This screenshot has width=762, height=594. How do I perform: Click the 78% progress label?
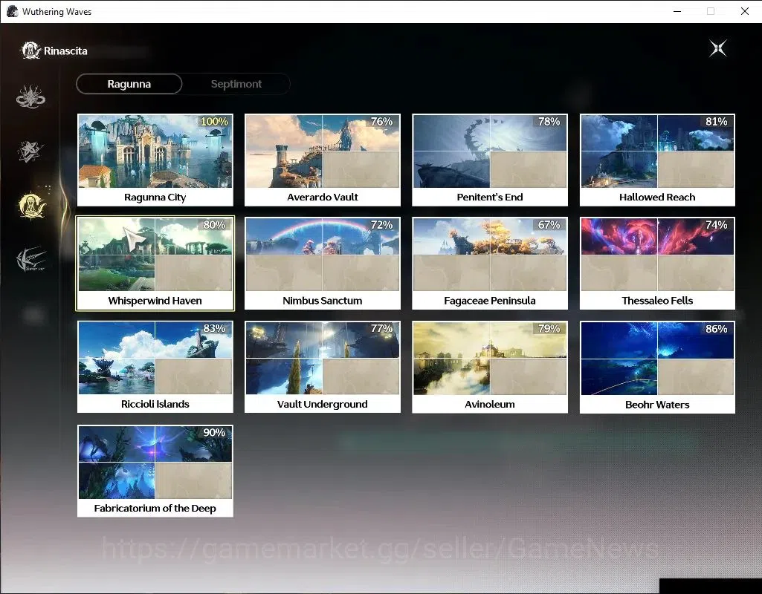click(549, 121)
